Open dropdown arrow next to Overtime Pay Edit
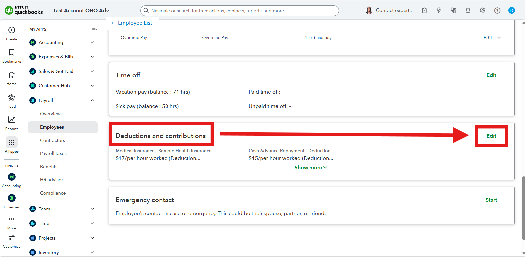This screenshot has height=257, width=525. click(499, 38)
